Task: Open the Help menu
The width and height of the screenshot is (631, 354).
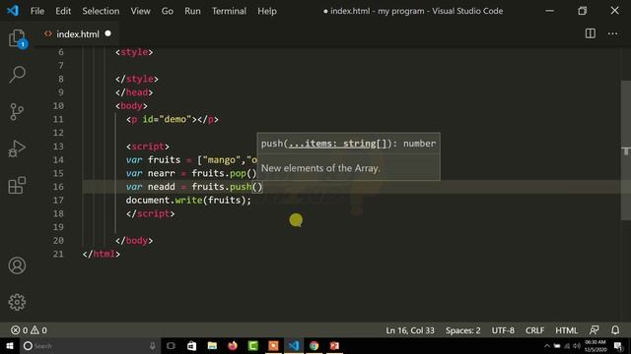Action: [x=267, y=11]
